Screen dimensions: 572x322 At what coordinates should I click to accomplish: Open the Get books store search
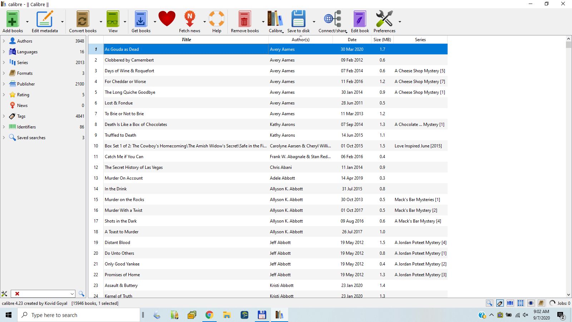141,19
